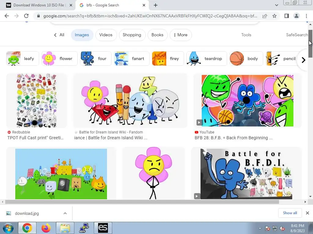Reload the current page

26,16
